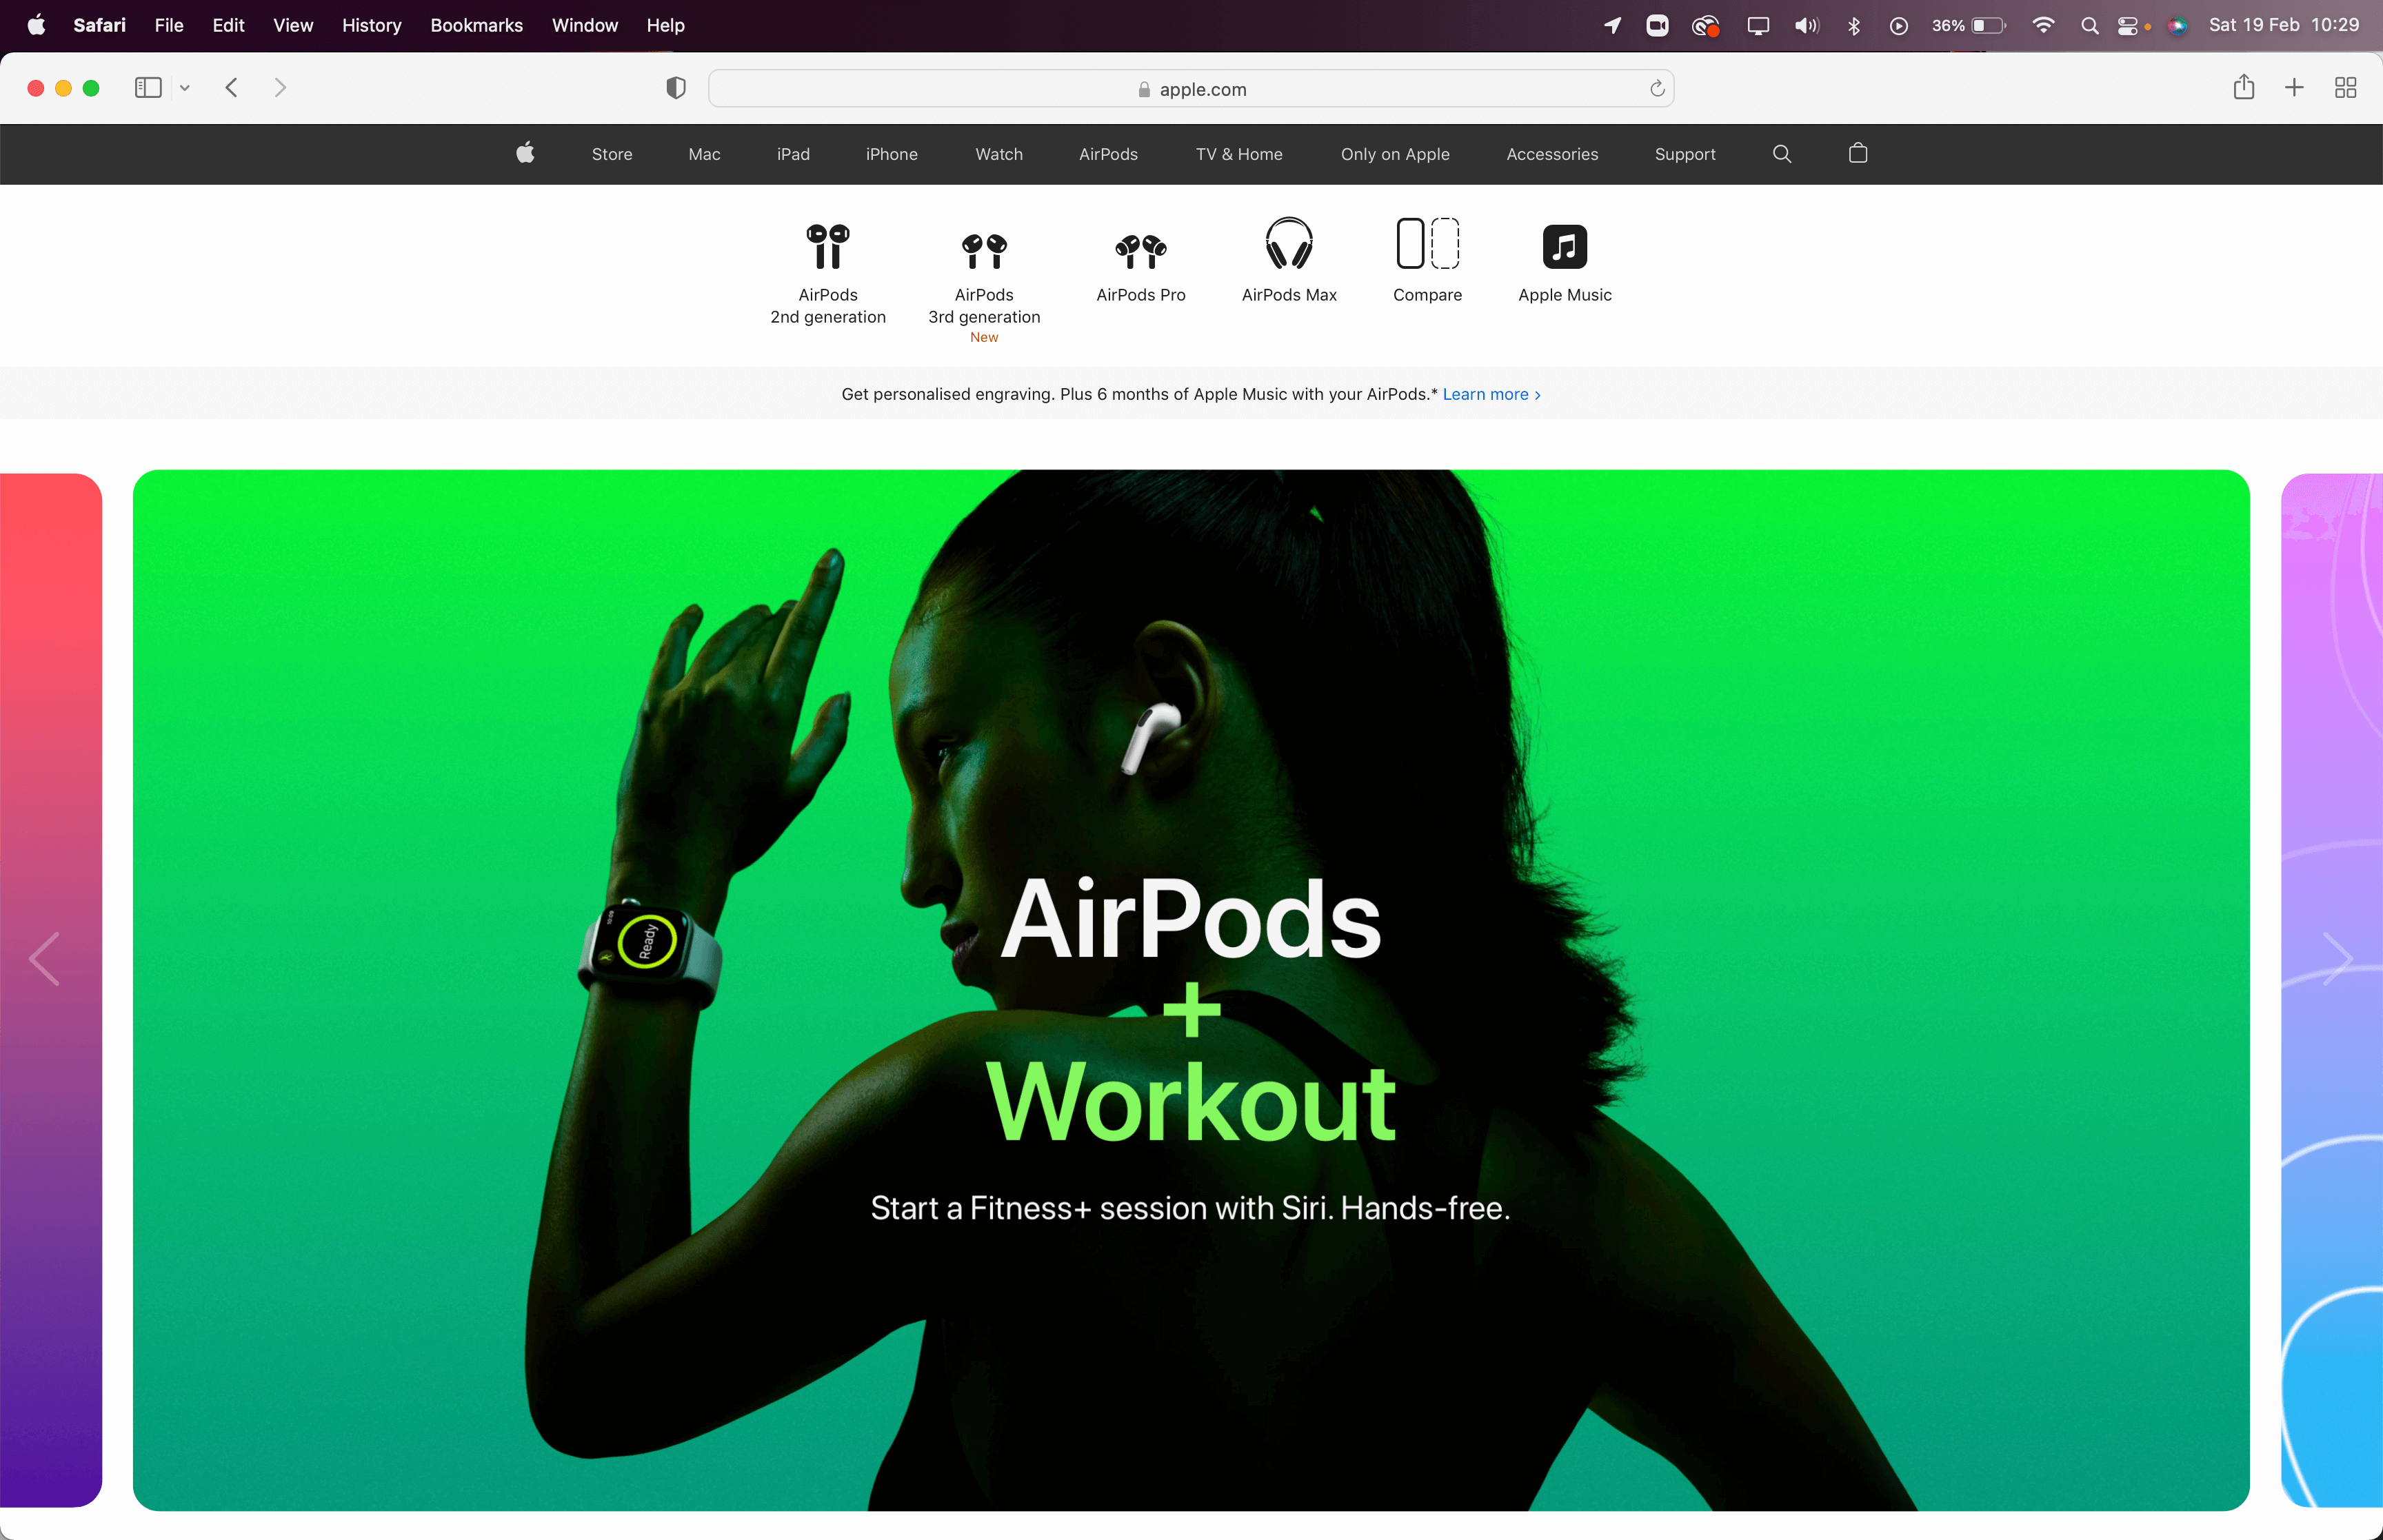
Task: Open the File menu
Action: coord(169,25)
